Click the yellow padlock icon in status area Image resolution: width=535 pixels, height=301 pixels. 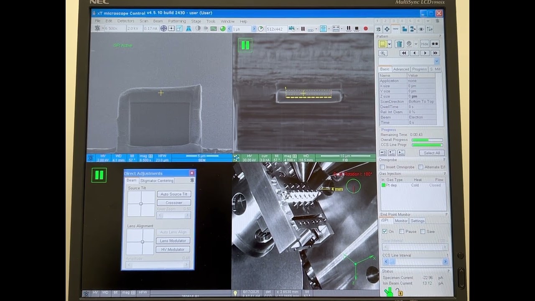pyautogui.click(x=399, y=293)
